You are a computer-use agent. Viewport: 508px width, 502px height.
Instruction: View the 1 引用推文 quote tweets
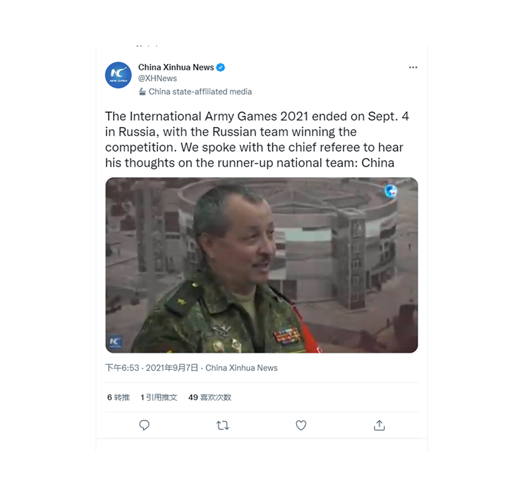[x=159, y=397]
